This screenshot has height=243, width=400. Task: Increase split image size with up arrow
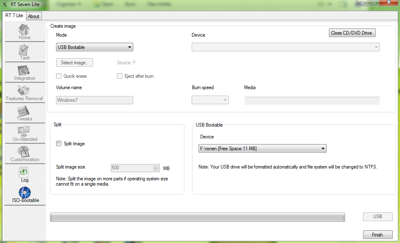[156, 166]
